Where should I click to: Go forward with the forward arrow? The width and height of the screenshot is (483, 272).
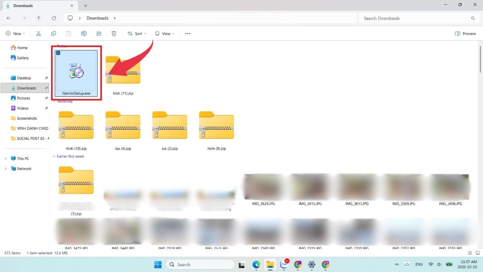[24, 18]
